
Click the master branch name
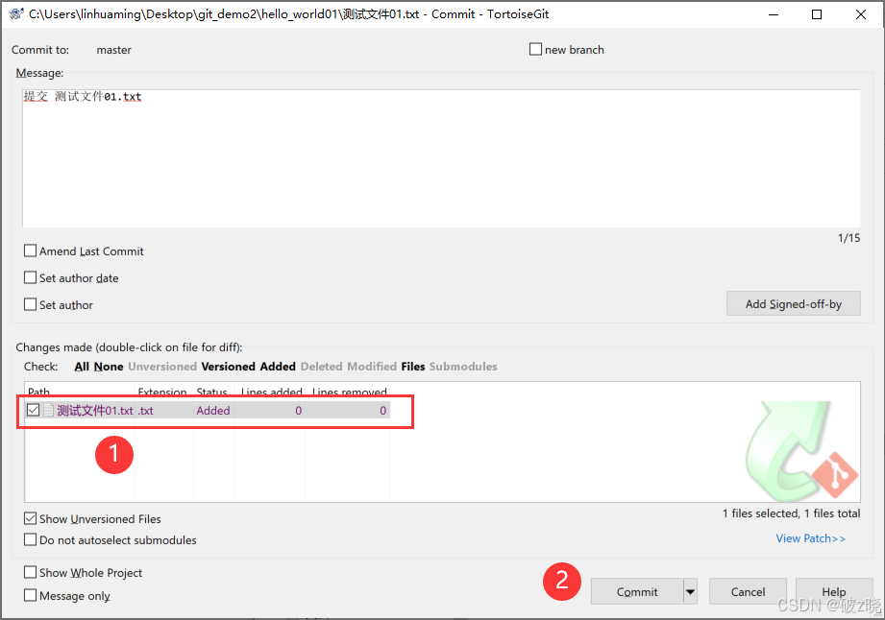point(113,50)
